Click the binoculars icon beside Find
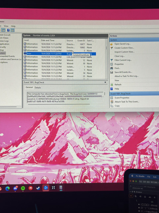 pos(112,68)
